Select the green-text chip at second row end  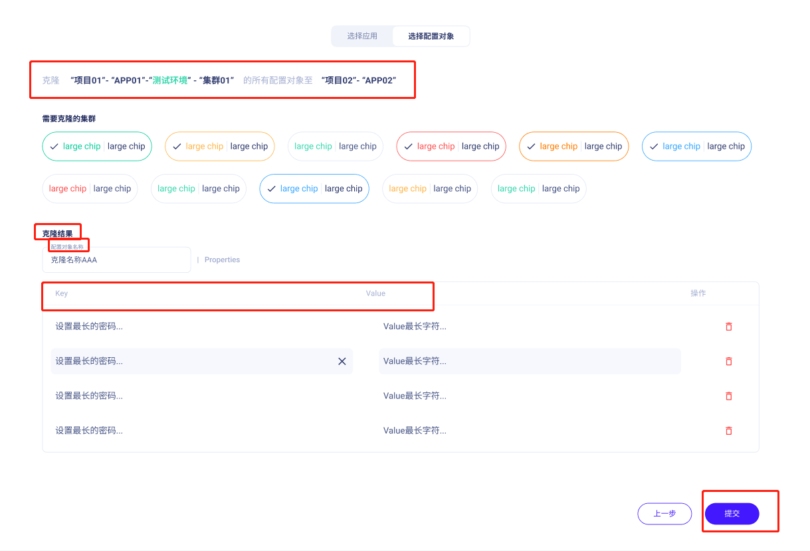point(538,189)
